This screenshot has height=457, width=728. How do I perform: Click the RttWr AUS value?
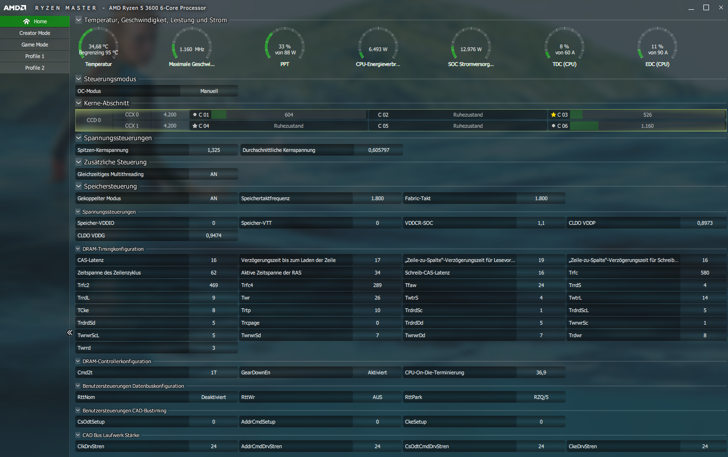click(x=377, y=397)
